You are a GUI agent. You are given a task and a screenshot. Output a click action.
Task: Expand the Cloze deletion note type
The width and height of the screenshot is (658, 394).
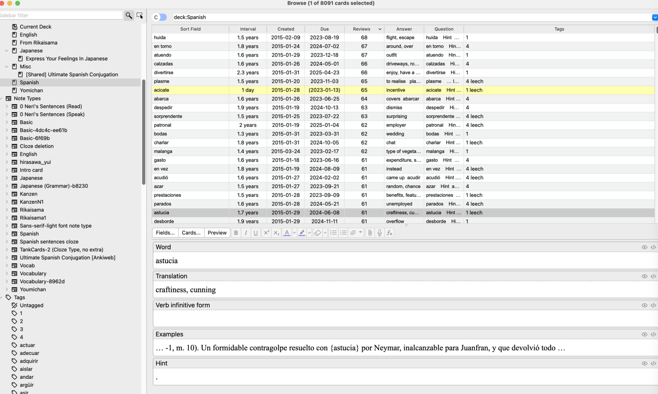7,146
